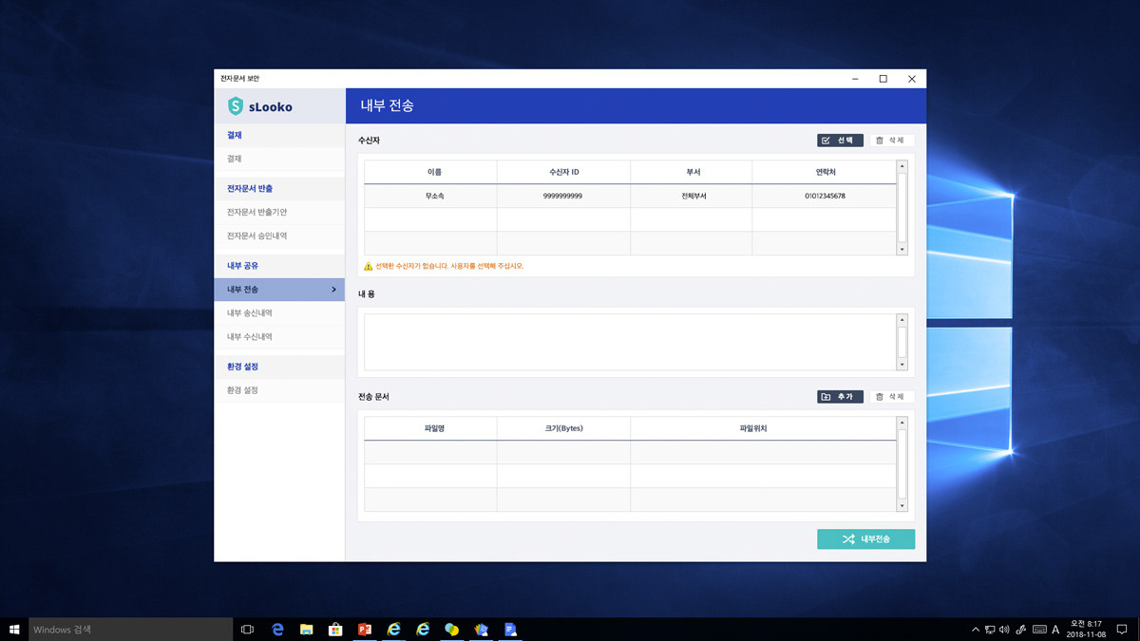Click the 선택 button for recipients
The width and height of the screenshot is (1140, 641).
tap(840, 141)
